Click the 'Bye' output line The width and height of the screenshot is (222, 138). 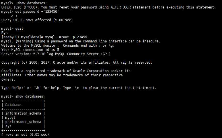click(x=4, y=33)
